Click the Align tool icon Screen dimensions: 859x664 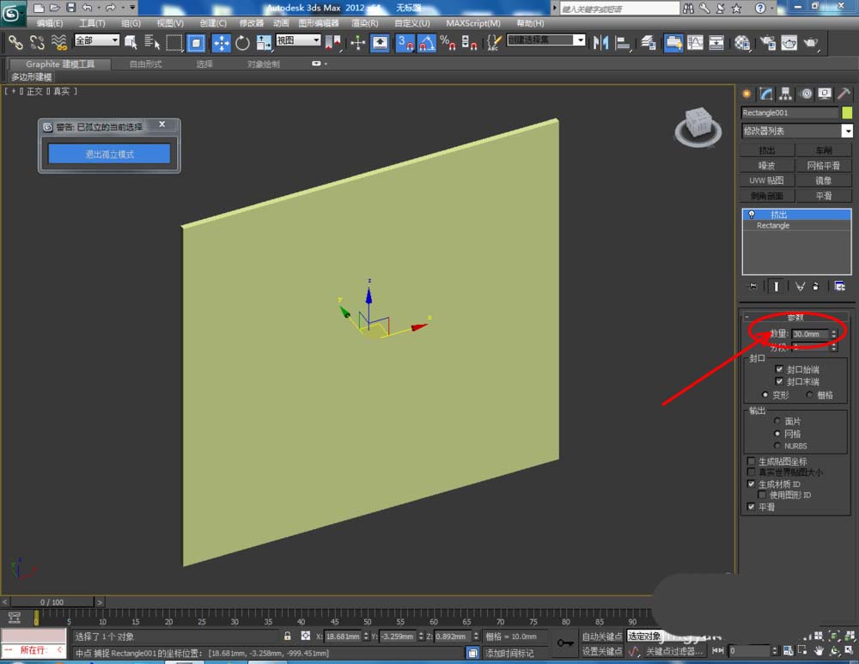tap(623, 42)
